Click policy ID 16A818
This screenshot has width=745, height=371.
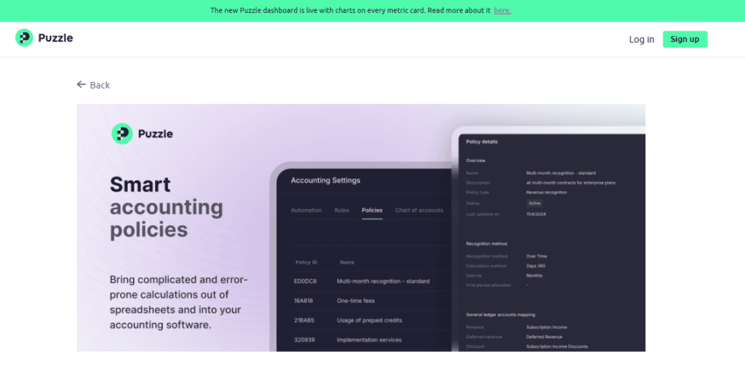point(303,301)
